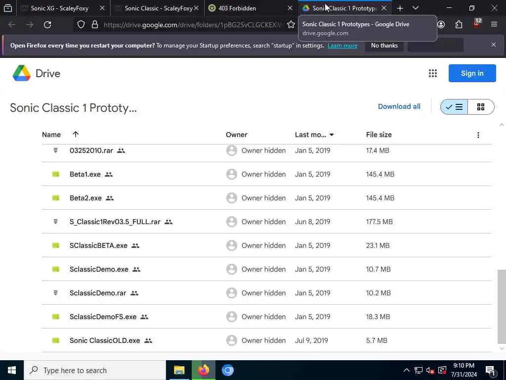Reload the current page

pos(47,25)
